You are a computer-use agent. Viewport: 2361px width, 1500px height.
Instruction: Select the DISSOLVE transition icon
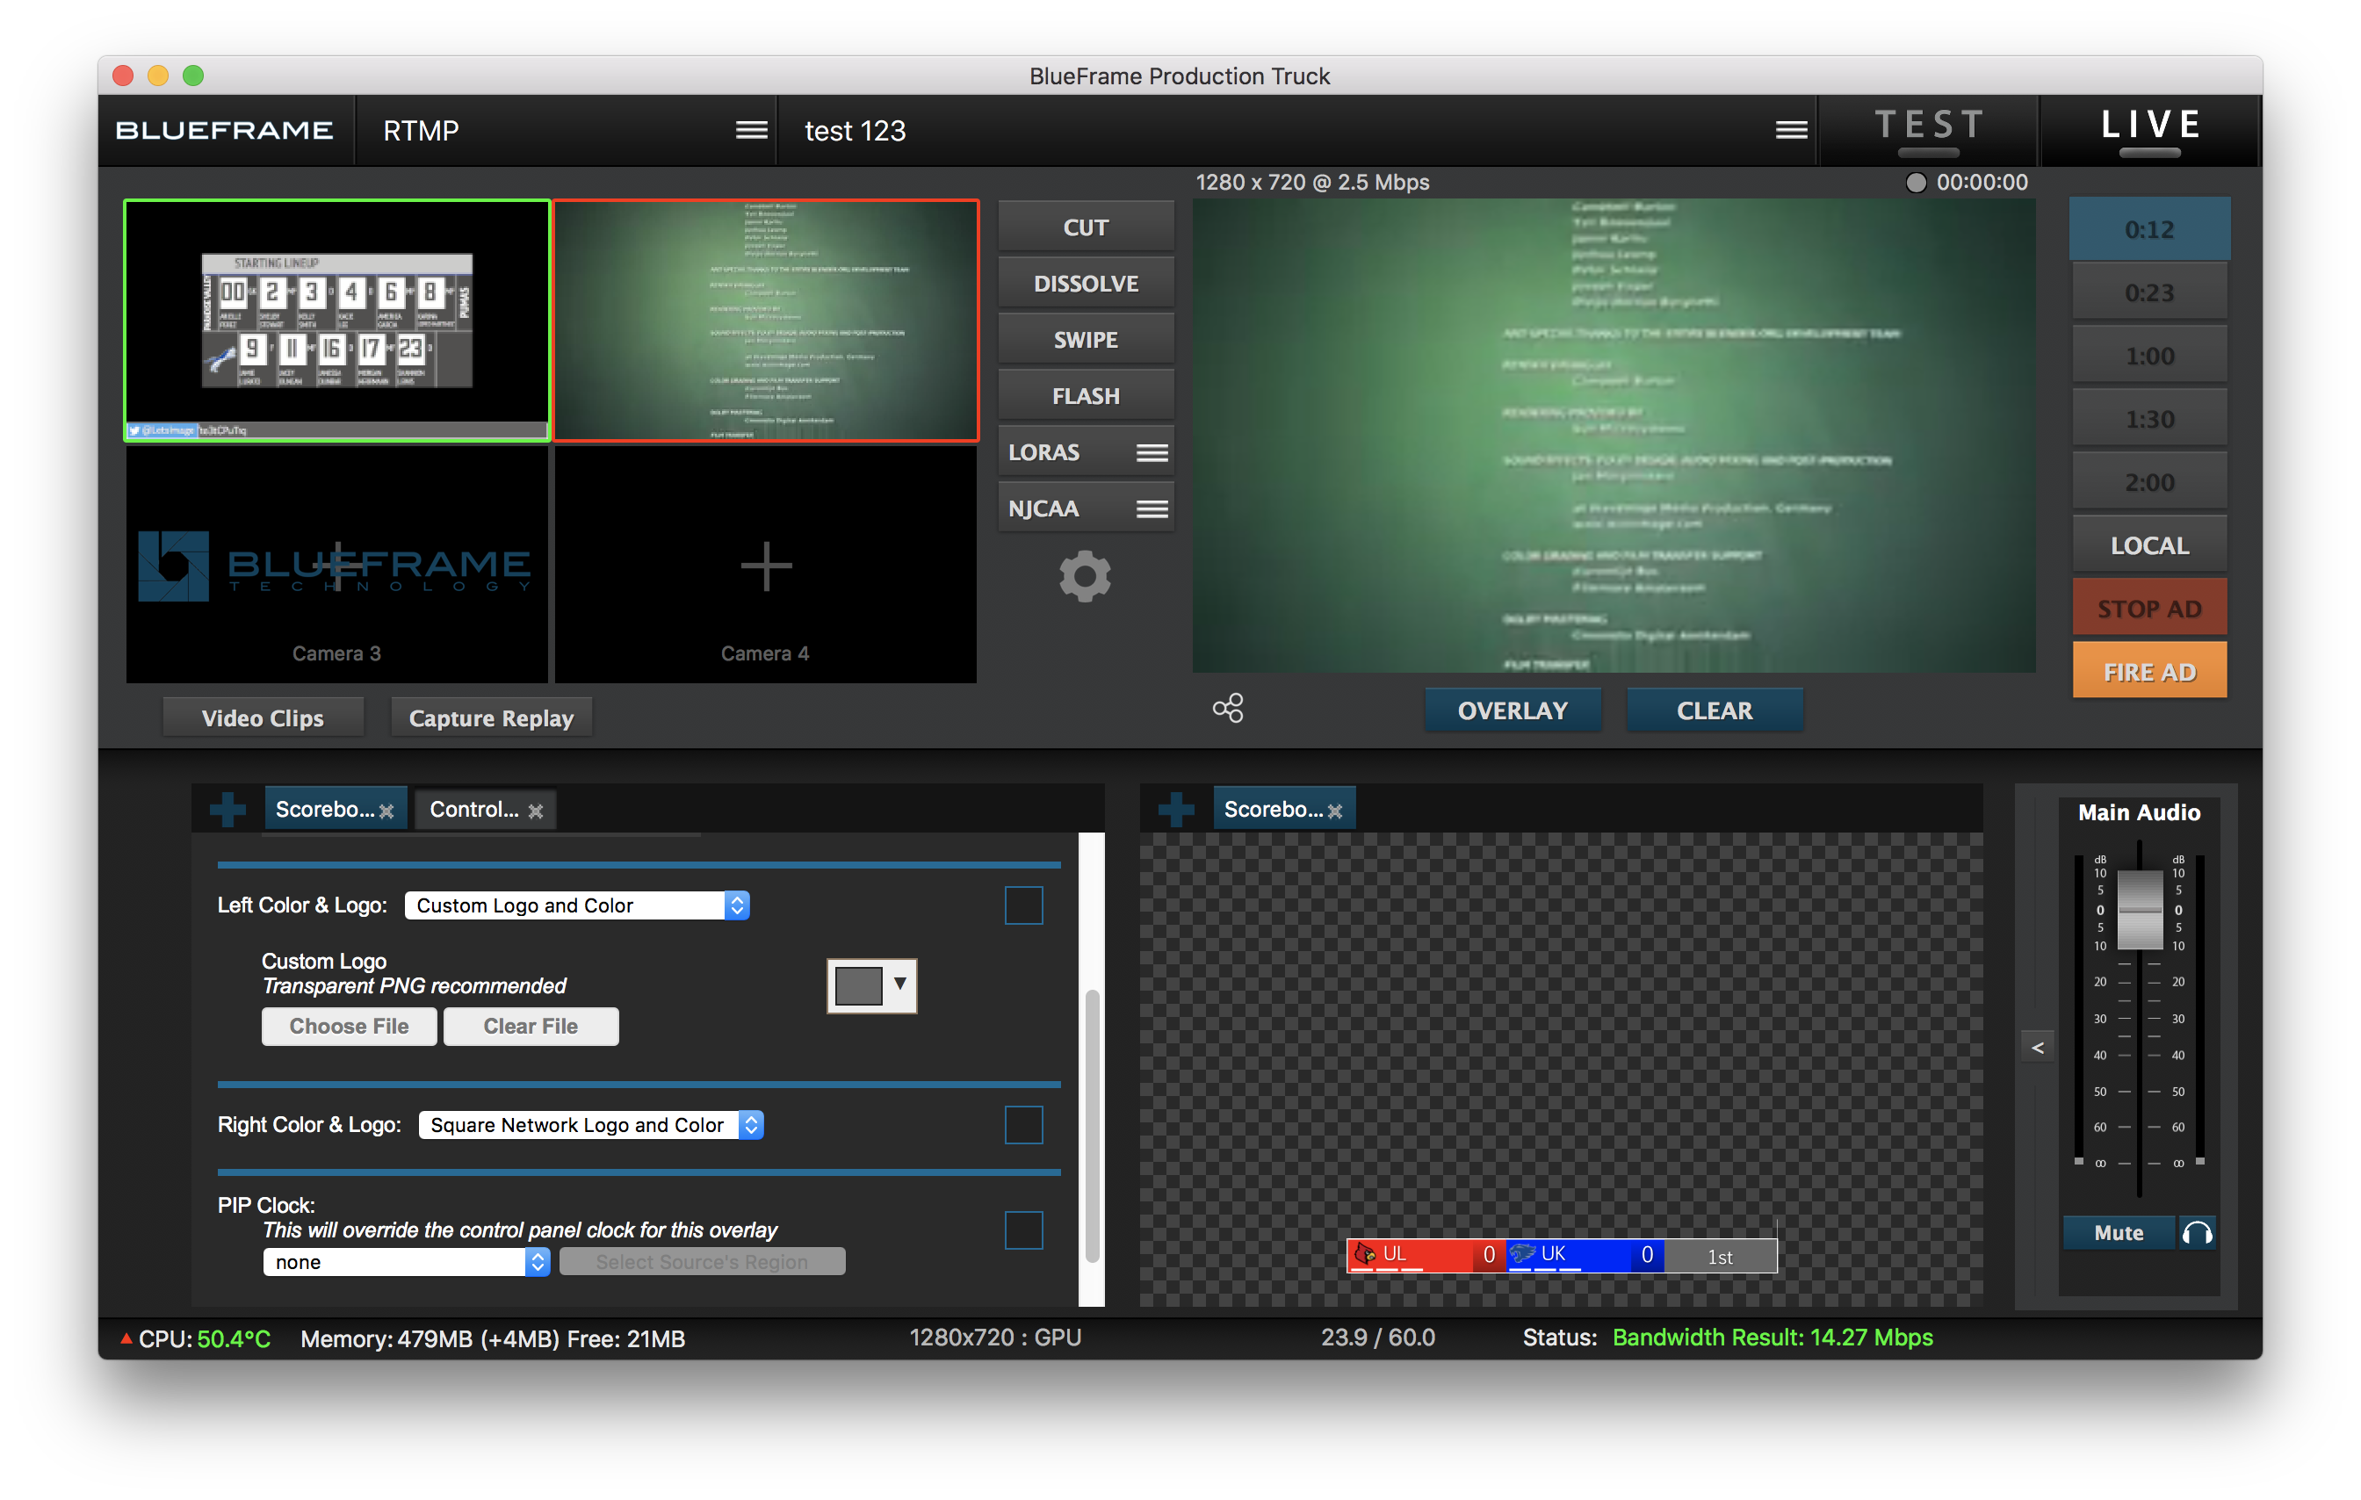(x=1086, y=282)
